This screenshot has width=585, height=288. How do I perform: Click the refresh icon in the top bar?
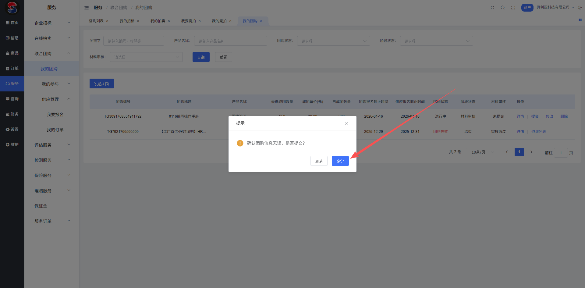click(492, 8)
